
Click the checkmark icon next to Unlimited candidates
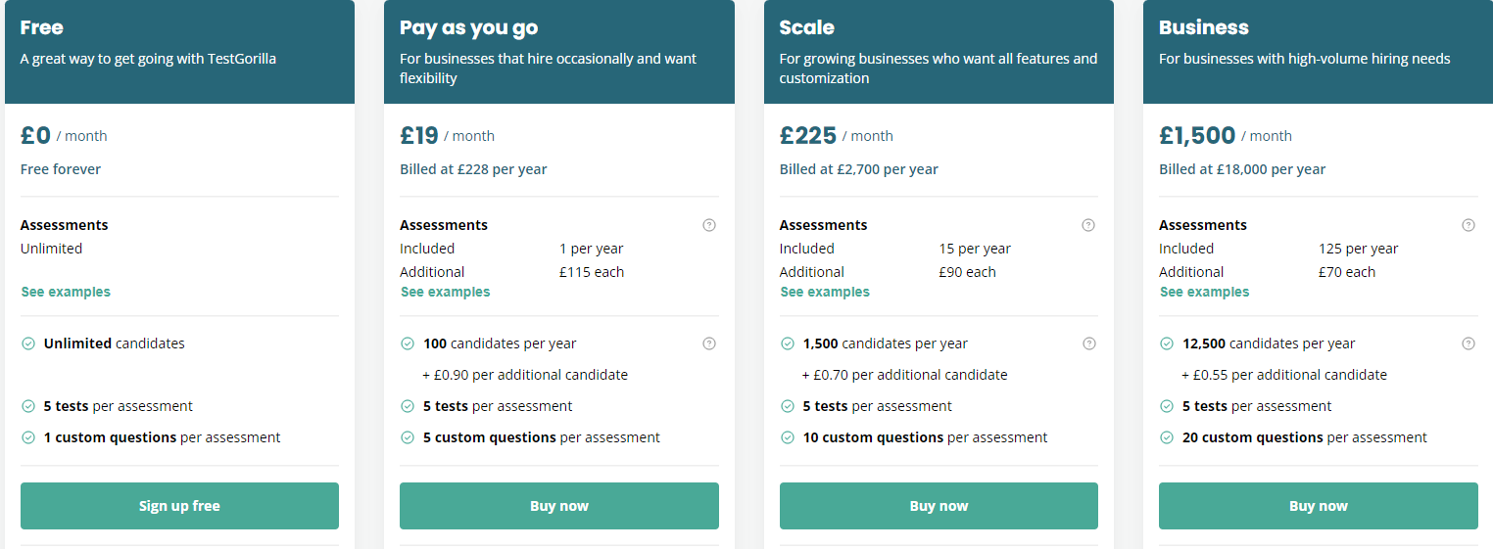pyautogui.click(x=28, y=343)
